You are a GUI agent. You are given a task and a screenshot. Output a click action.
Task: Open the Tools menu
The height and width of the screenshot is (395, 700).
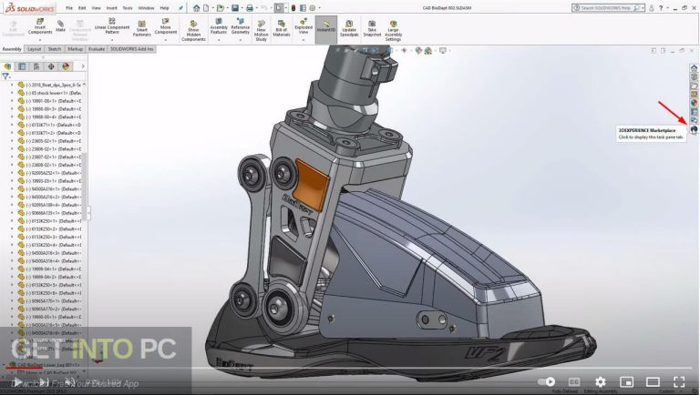(x=128, y=8)
